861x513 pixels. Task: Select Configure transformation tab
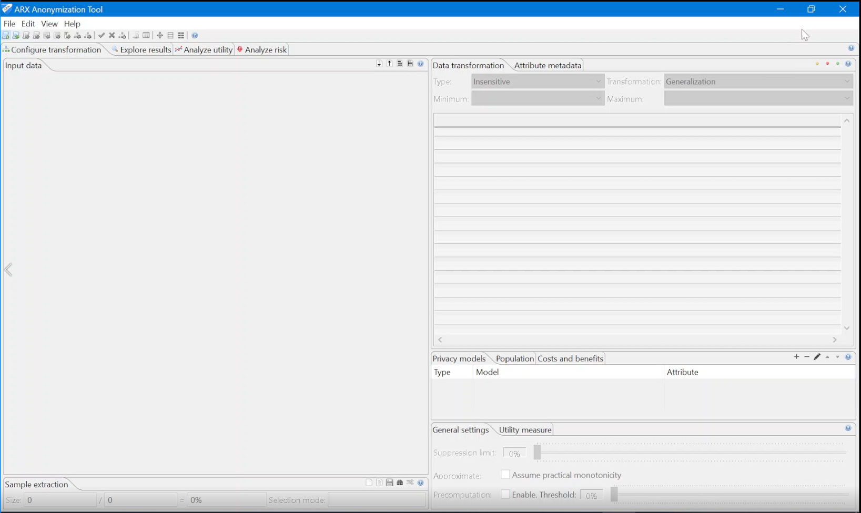52,49
